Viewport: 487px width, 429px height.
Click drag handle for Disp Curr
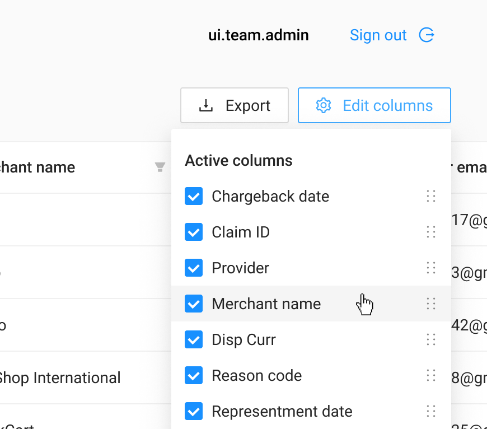431,339
